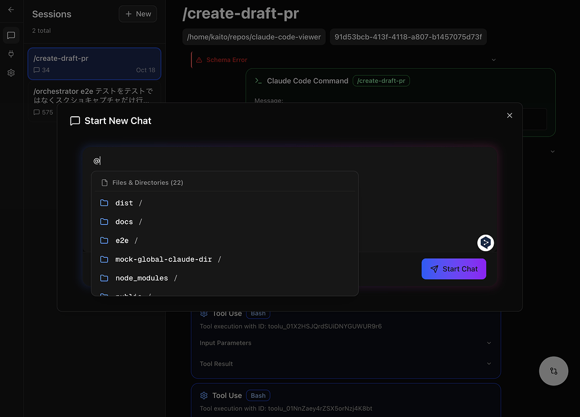
Task: Click the document icon beside Files & Directories
Action: point(104,182)
